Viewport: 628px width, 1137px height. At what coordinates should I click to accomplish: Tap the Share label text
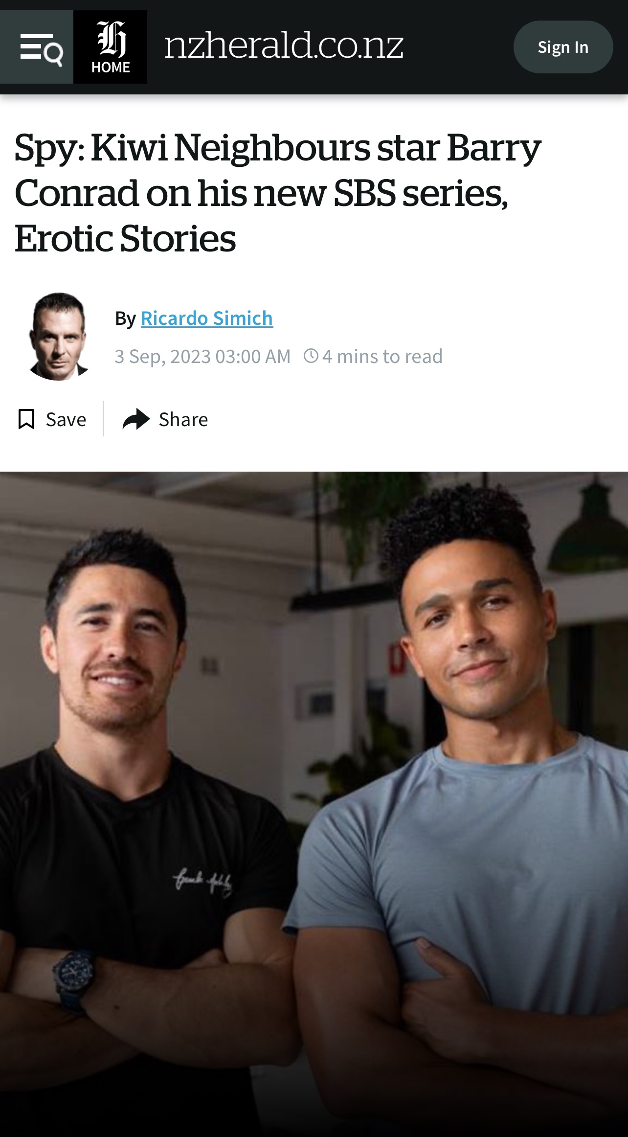183,420
